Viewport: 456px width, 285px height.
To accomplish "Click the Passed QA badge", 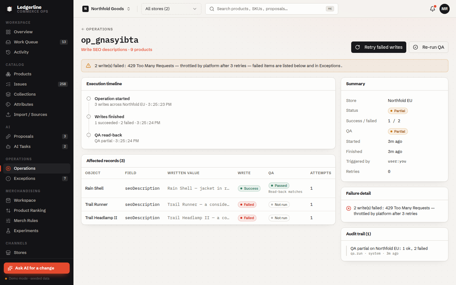I will pyautogui.click(x=279, y=186).
